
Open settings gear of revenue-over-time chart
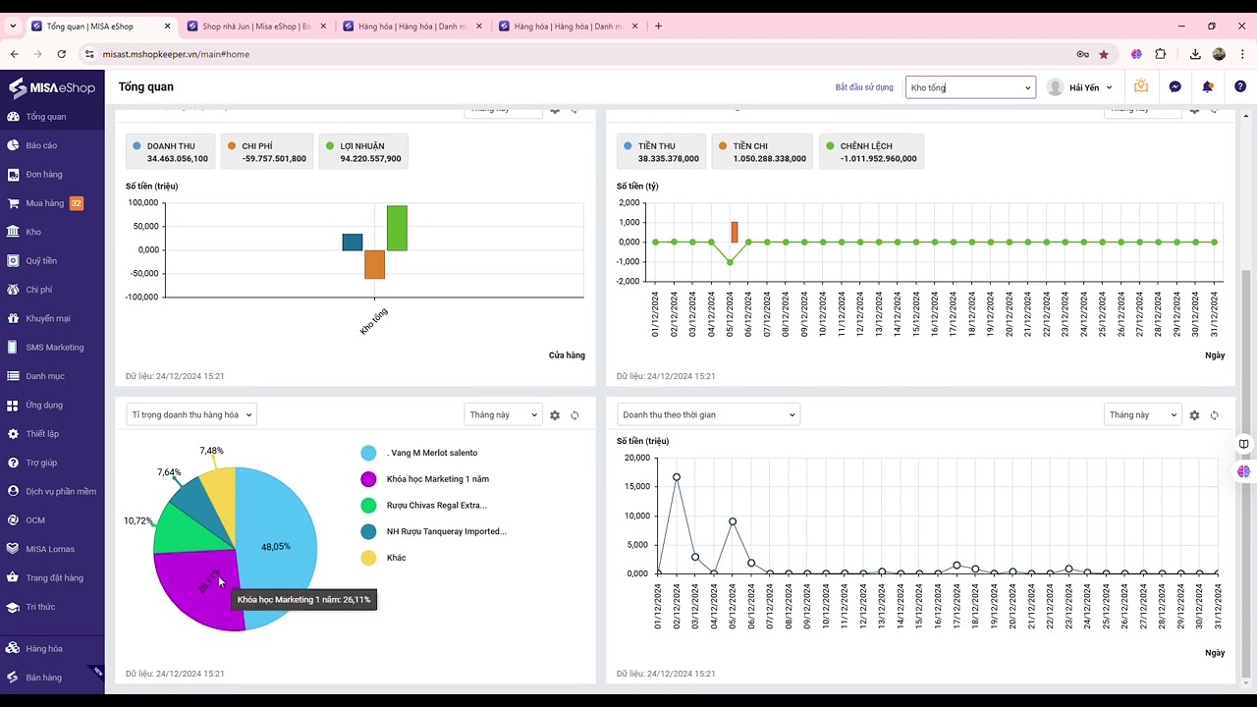[1194, 415]
